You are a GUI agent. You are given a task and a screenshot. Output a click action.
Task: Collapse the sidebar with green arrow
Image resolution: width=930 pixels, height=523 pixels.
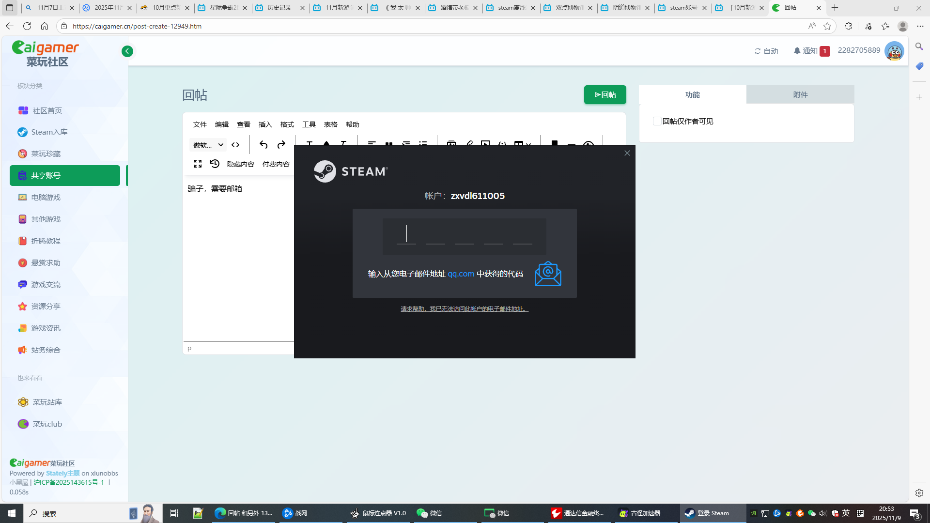[x=127, y=51]
